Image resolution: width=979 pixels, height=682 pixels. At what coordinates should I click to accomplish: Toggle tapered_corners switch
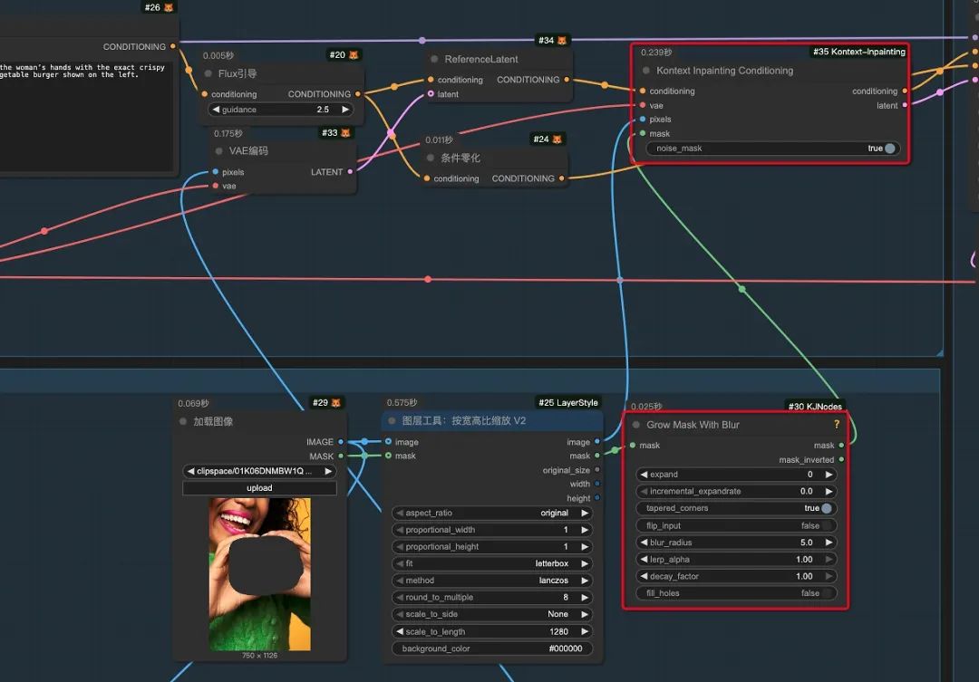pyautogui.click(x=827, y=508)
